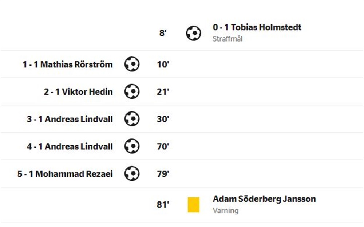Click the soccer ball icon beside Mathias Rörström

pyautogui.click(x=132, y=64)
